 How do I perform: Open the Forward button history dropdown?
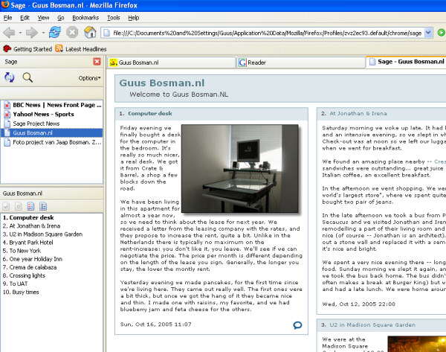tap(43, 33)
